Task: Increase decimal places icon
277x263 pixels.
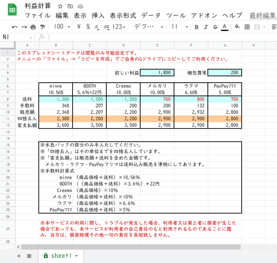Action: pos(106,27)
